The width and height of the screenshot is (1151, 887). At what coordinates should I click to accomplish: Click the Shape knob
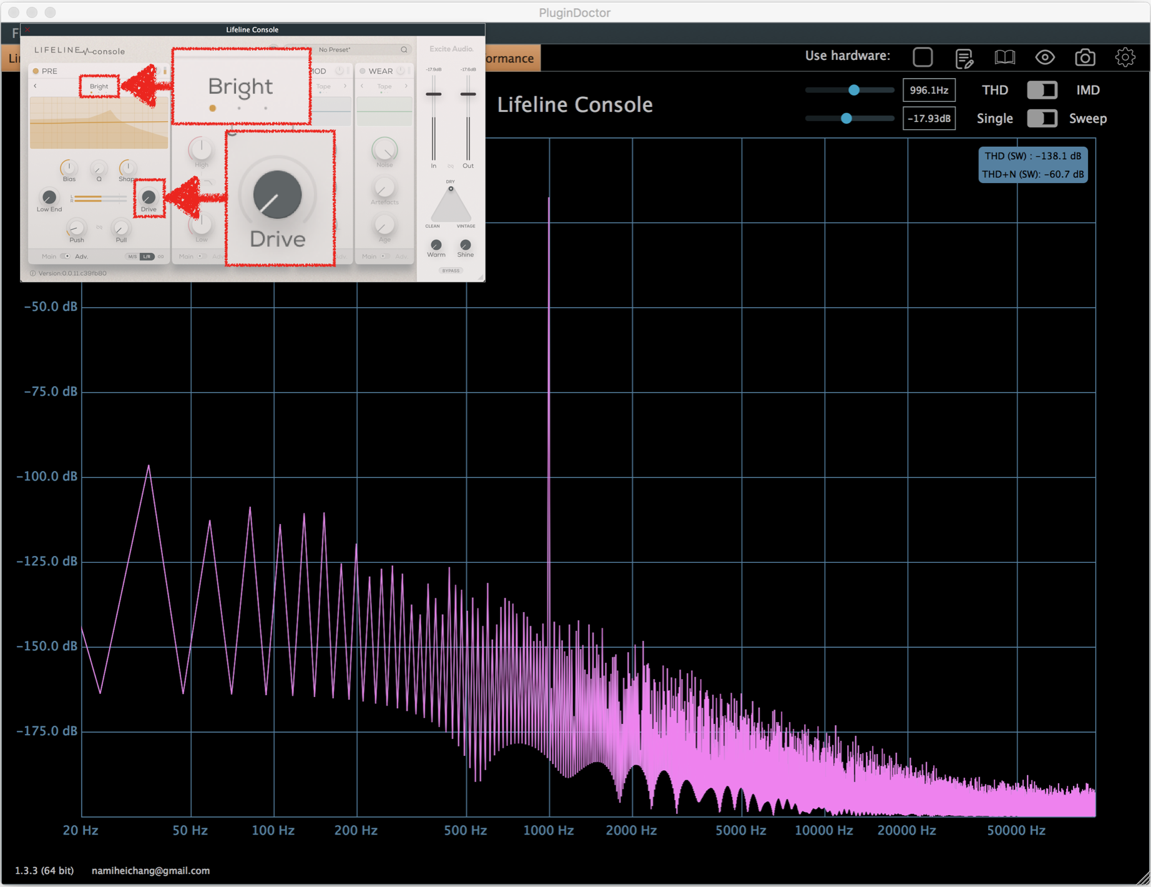point(127,167)
